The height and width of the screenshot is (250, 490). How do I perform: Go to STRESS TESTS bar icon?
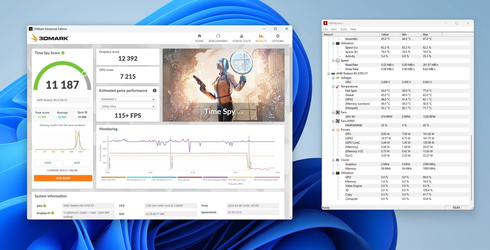point(241,36)
